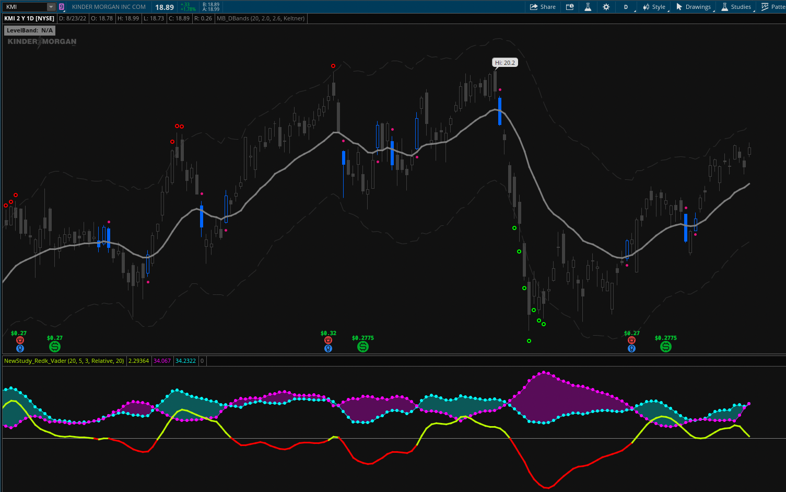Click the blue earnings lightbulb under $0.32
Screen dimensions: 786x492
click(x=328, y=348)
